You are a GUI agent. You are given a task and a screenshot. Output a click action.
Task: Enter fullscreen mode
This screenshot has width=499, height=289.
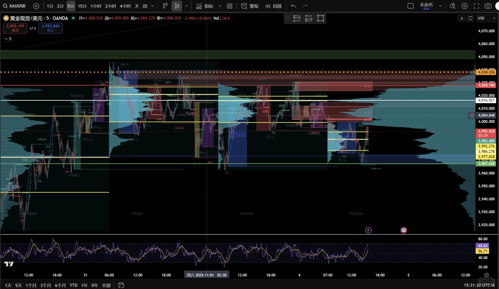tap(476, 6)
